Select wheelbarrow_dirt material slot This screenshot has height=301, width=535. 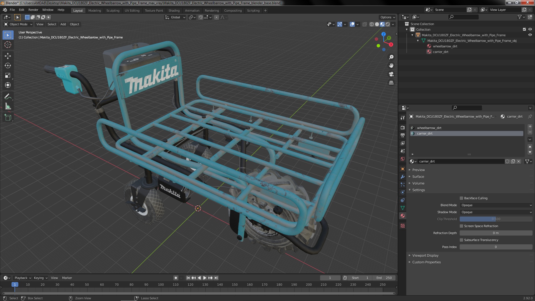click(x=429, y=128)
